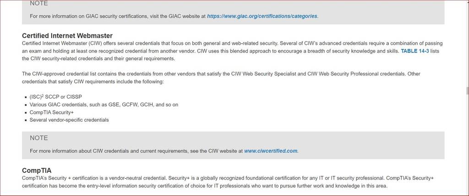Select the (ISC)² SCCP or CISSP bullet item
Viewport: 469px width, 196px height.
click(x=55, y=97)
